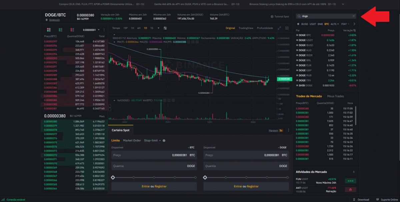Click buy Quantia DOGE input field
This screenshot has height=202, width=400.
154,166
